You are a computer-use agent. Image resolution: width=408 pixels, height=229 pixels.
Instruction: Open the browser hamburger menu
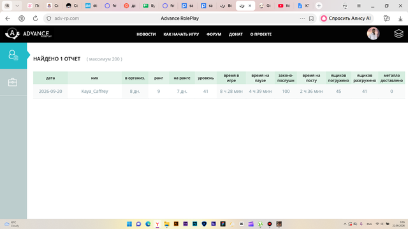pos(359,6)
